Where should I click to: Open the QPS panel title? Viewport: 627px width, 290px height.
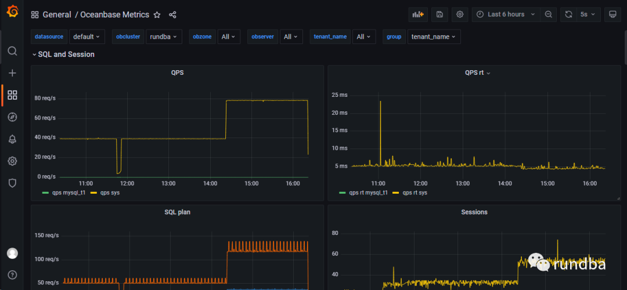[178, 72]
